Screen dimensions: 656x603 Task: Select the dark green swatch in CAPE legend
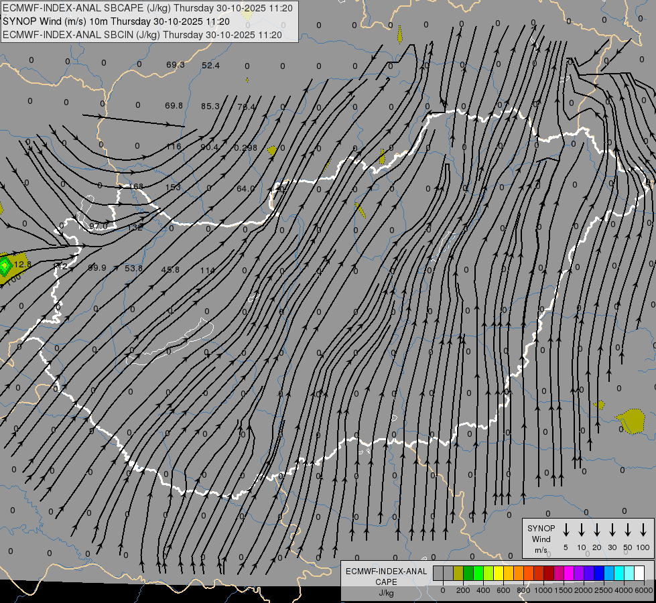tap(468, 573)
